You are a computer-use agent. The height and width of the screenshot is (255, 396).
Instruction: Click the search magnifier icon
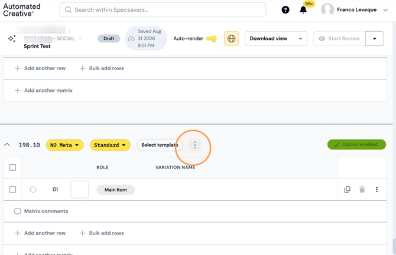tap(68, 10)
